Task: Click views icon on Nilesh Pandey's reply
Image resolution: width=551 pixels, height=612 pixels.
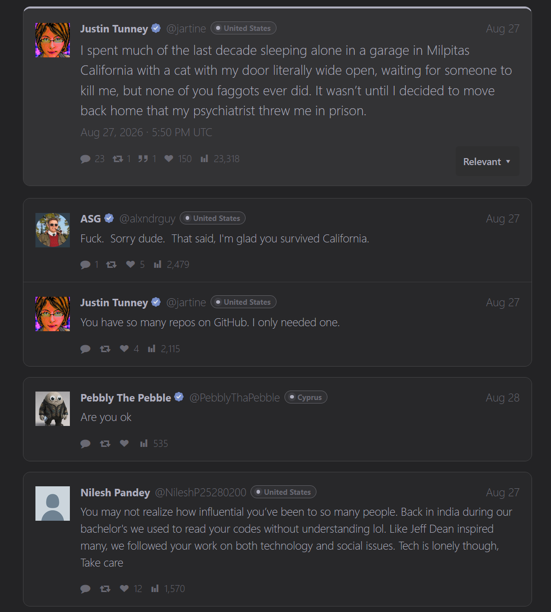Action: (x=155, y=589)
